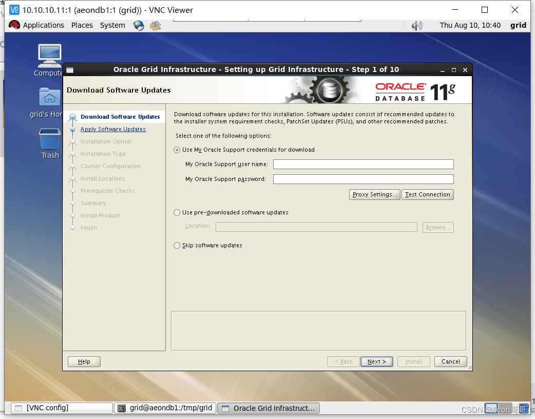
Task: Click the Proxy Settings button
Action: 374,194
